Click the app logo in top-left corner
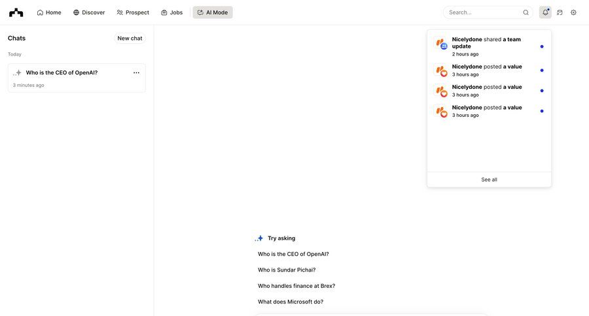This screenshot has width=589, height=316. coord(16,12)
